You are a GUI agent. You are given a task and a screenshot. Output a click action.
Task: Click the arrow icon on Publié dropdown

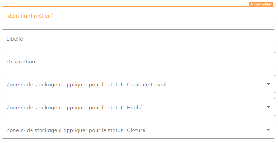(268, 107)
